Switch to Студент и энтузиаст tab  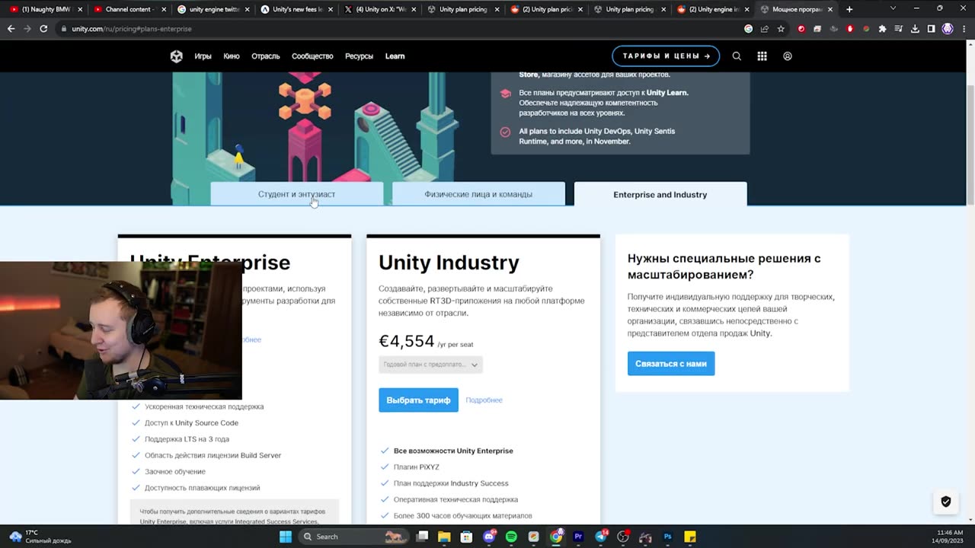[296, 194]
